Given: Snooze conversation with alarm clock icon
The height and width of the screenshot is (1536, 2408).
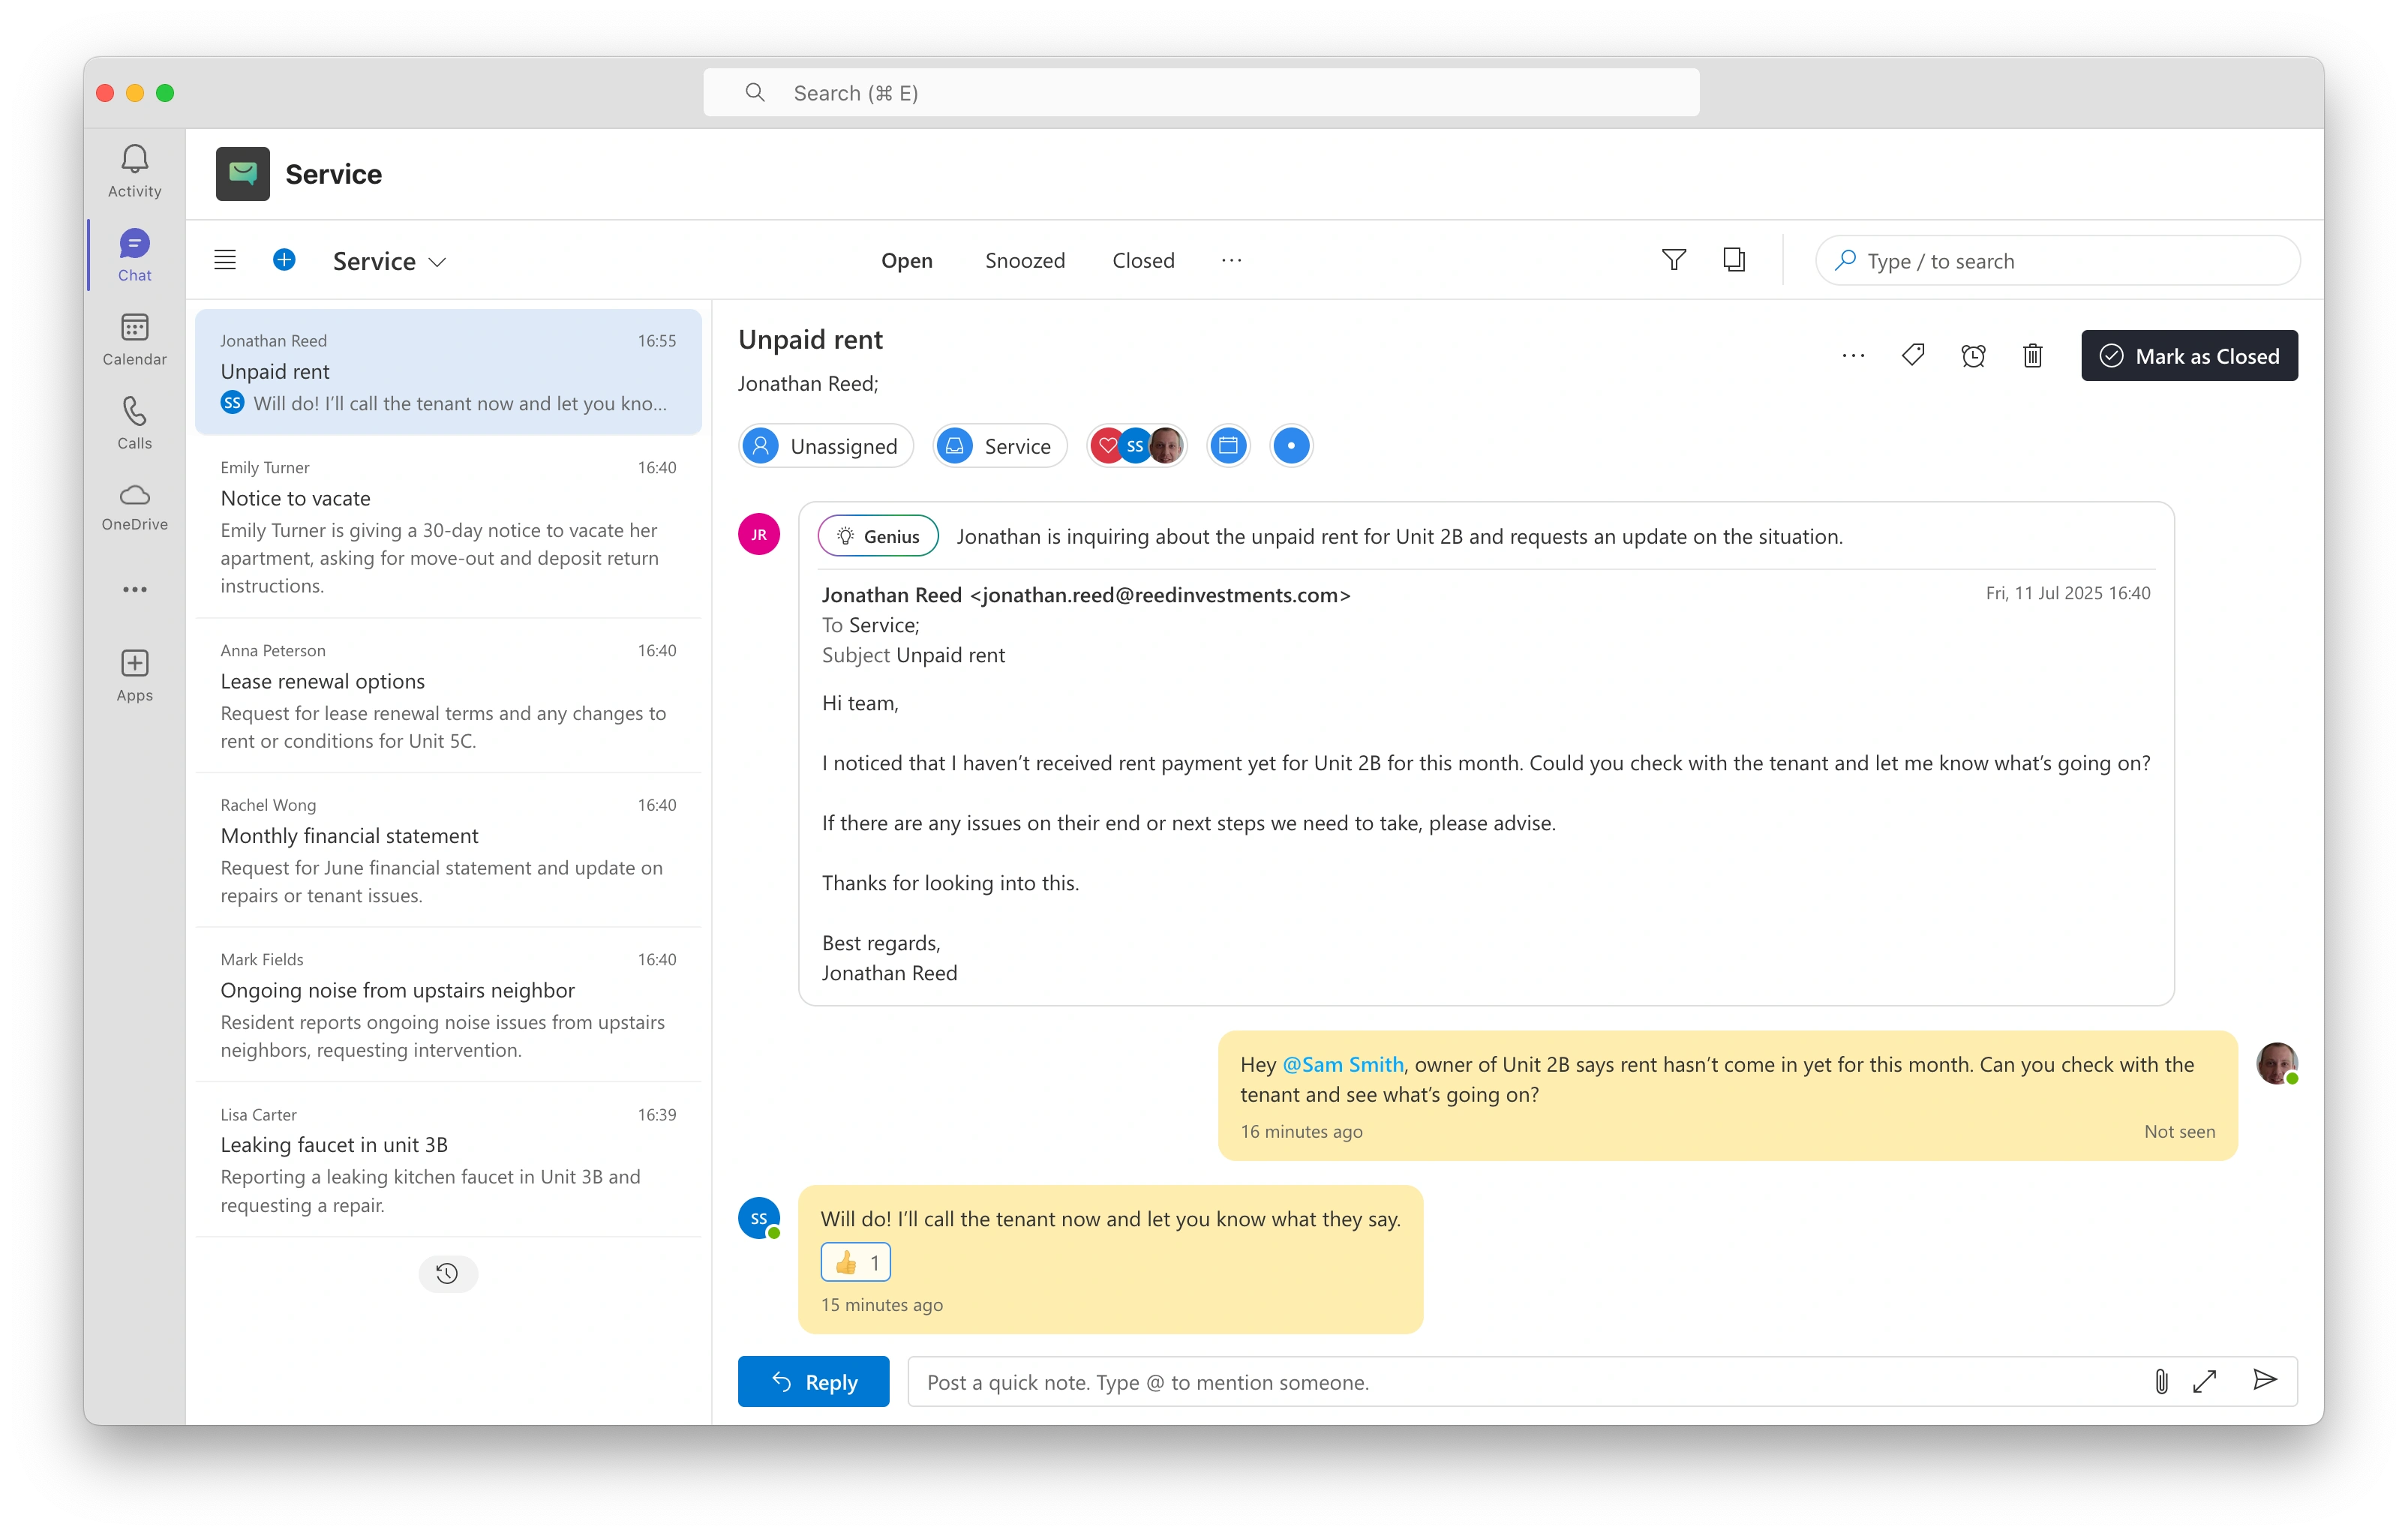Looking at the screenshot, I should click(x=1973, y=356).
